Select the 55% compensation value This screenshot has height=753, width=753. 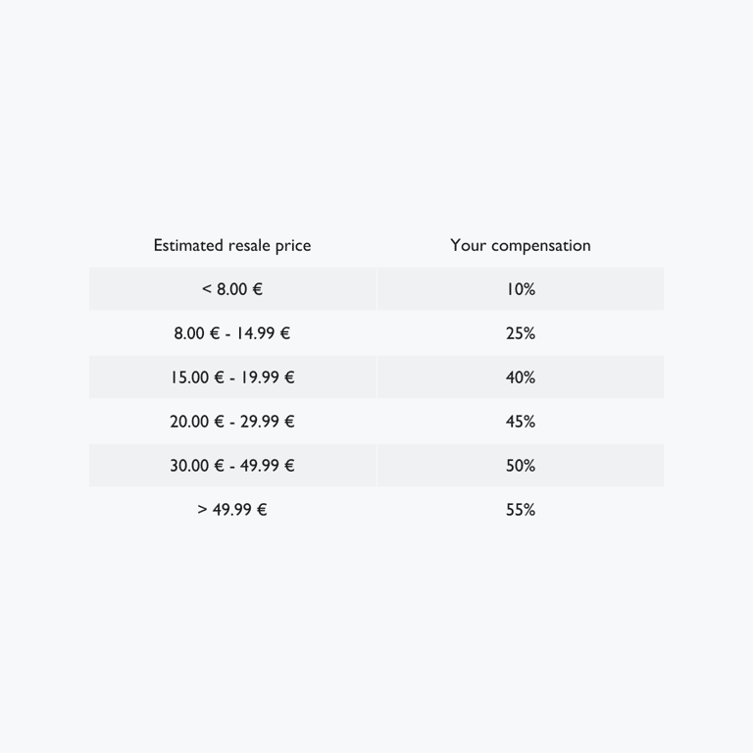point(521,510)
